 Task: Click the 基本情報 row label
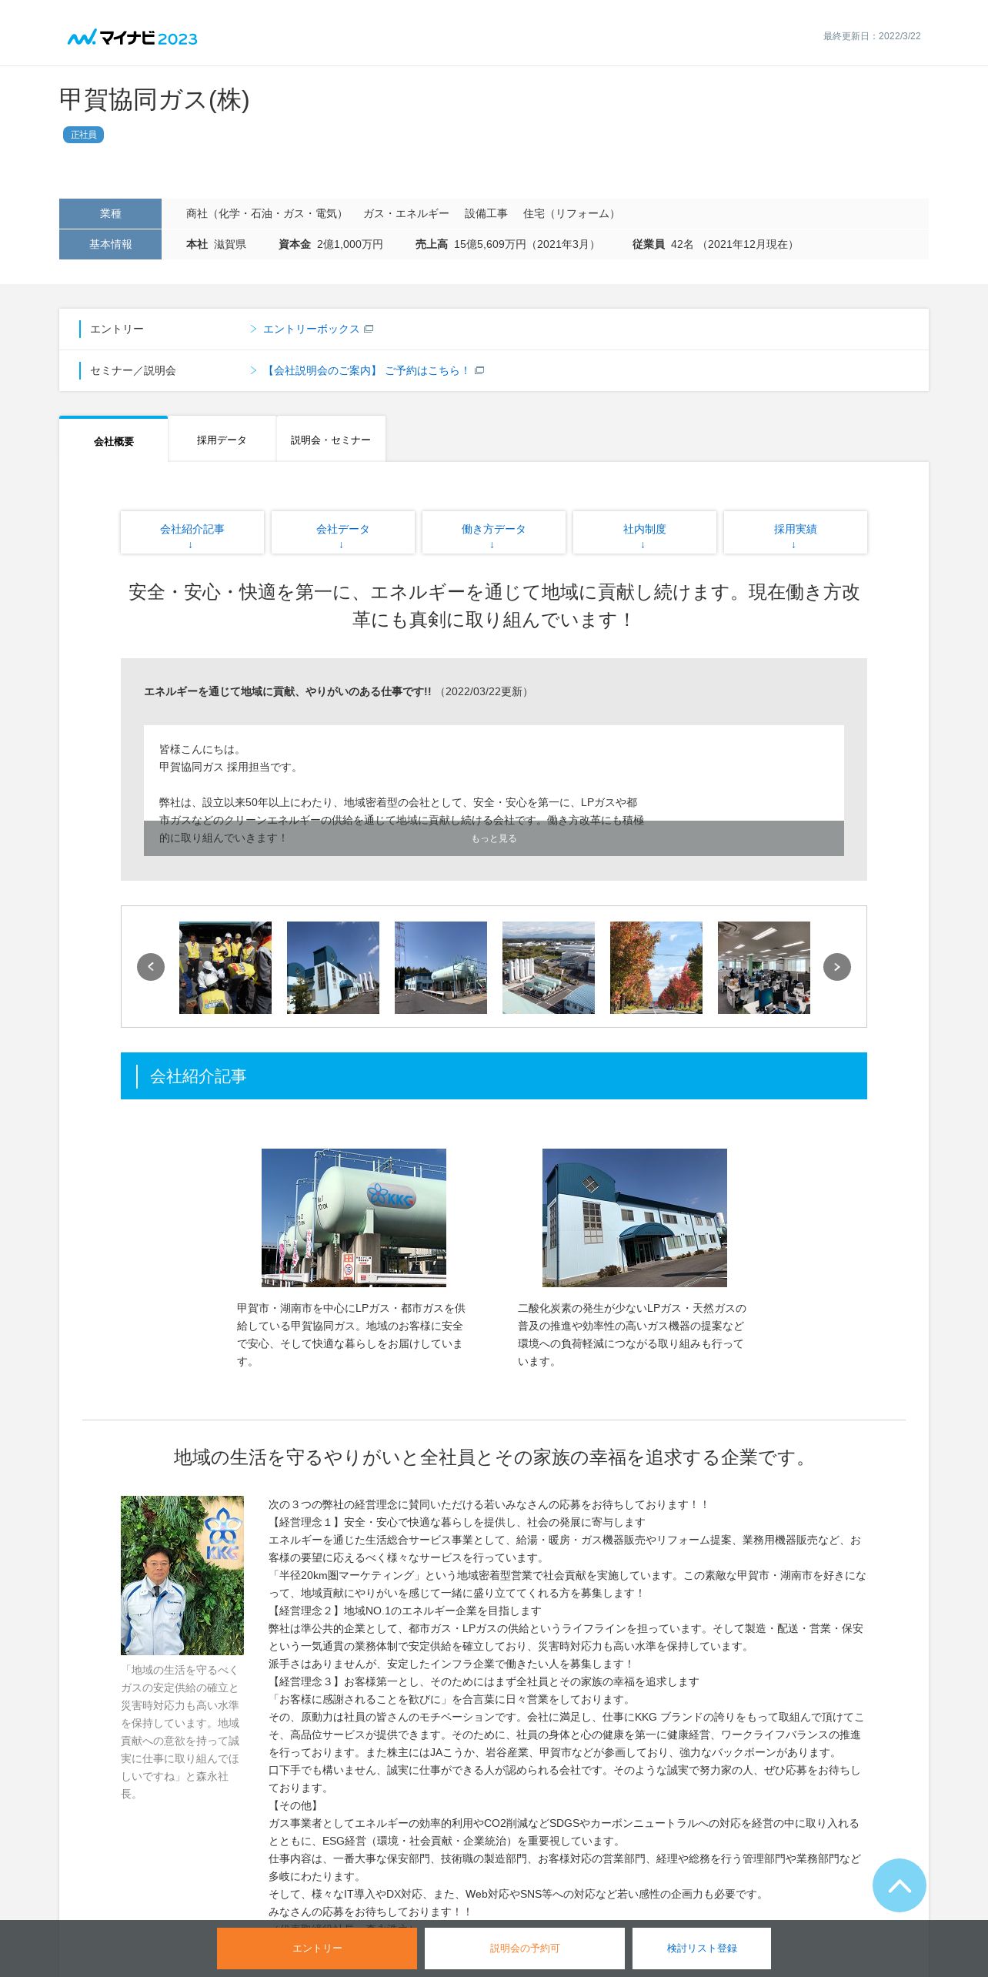[110, 244]
